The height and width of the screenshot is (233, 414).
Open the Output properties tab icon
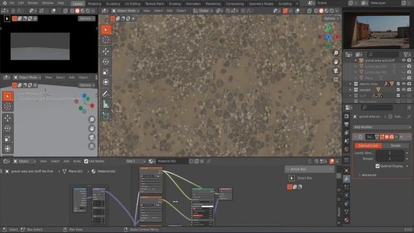pos(347,124)
